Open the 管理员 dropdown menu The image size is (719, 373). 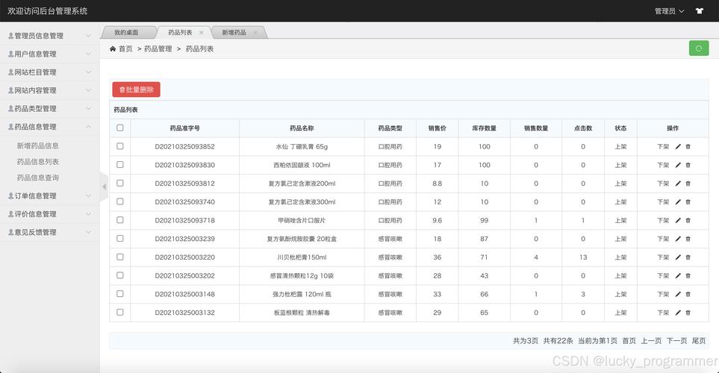(669, 11)
